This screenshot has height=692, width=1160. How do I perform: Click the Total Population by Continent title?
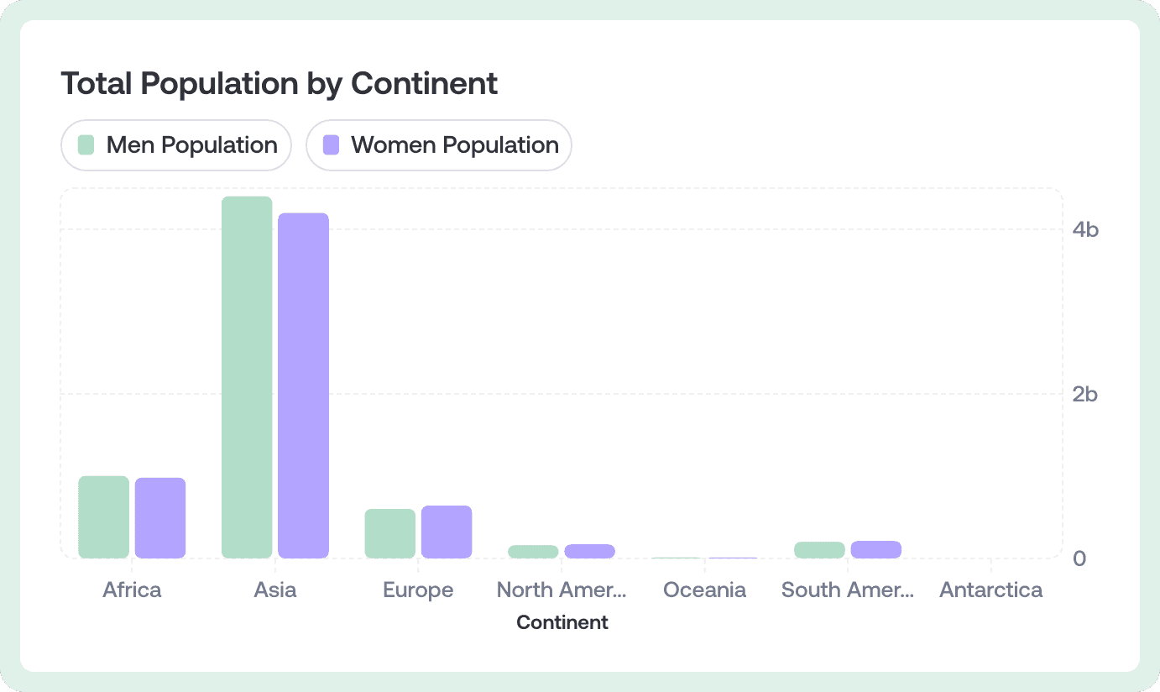pos(280,83)
